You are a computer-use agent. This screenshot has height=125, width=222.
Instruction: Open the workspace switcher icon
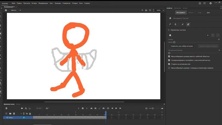(205, 3)
